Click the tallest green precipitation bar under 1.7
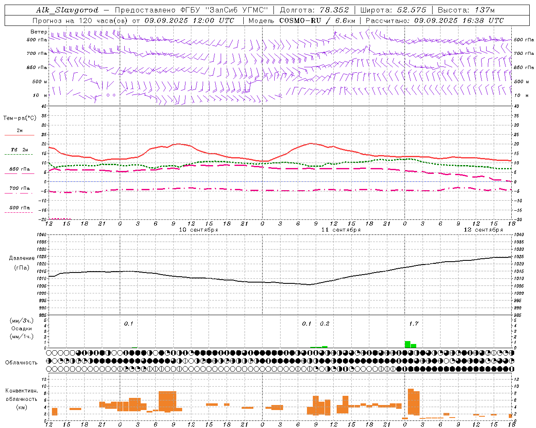 (x=407, y=344)
